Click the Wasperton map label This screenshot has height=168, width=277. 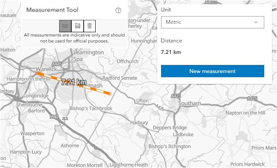point(32,133)
